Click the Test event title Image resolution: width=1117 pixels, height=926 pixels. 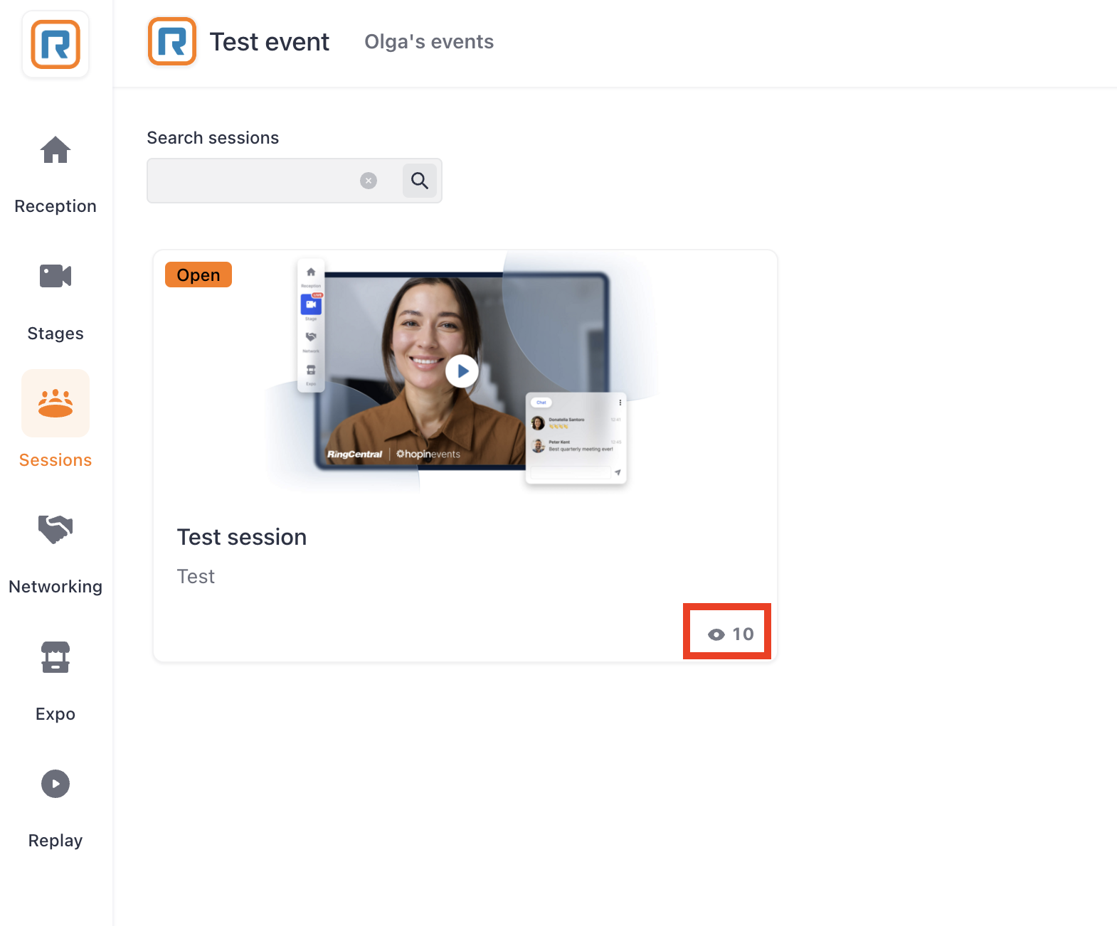(270, 42)
